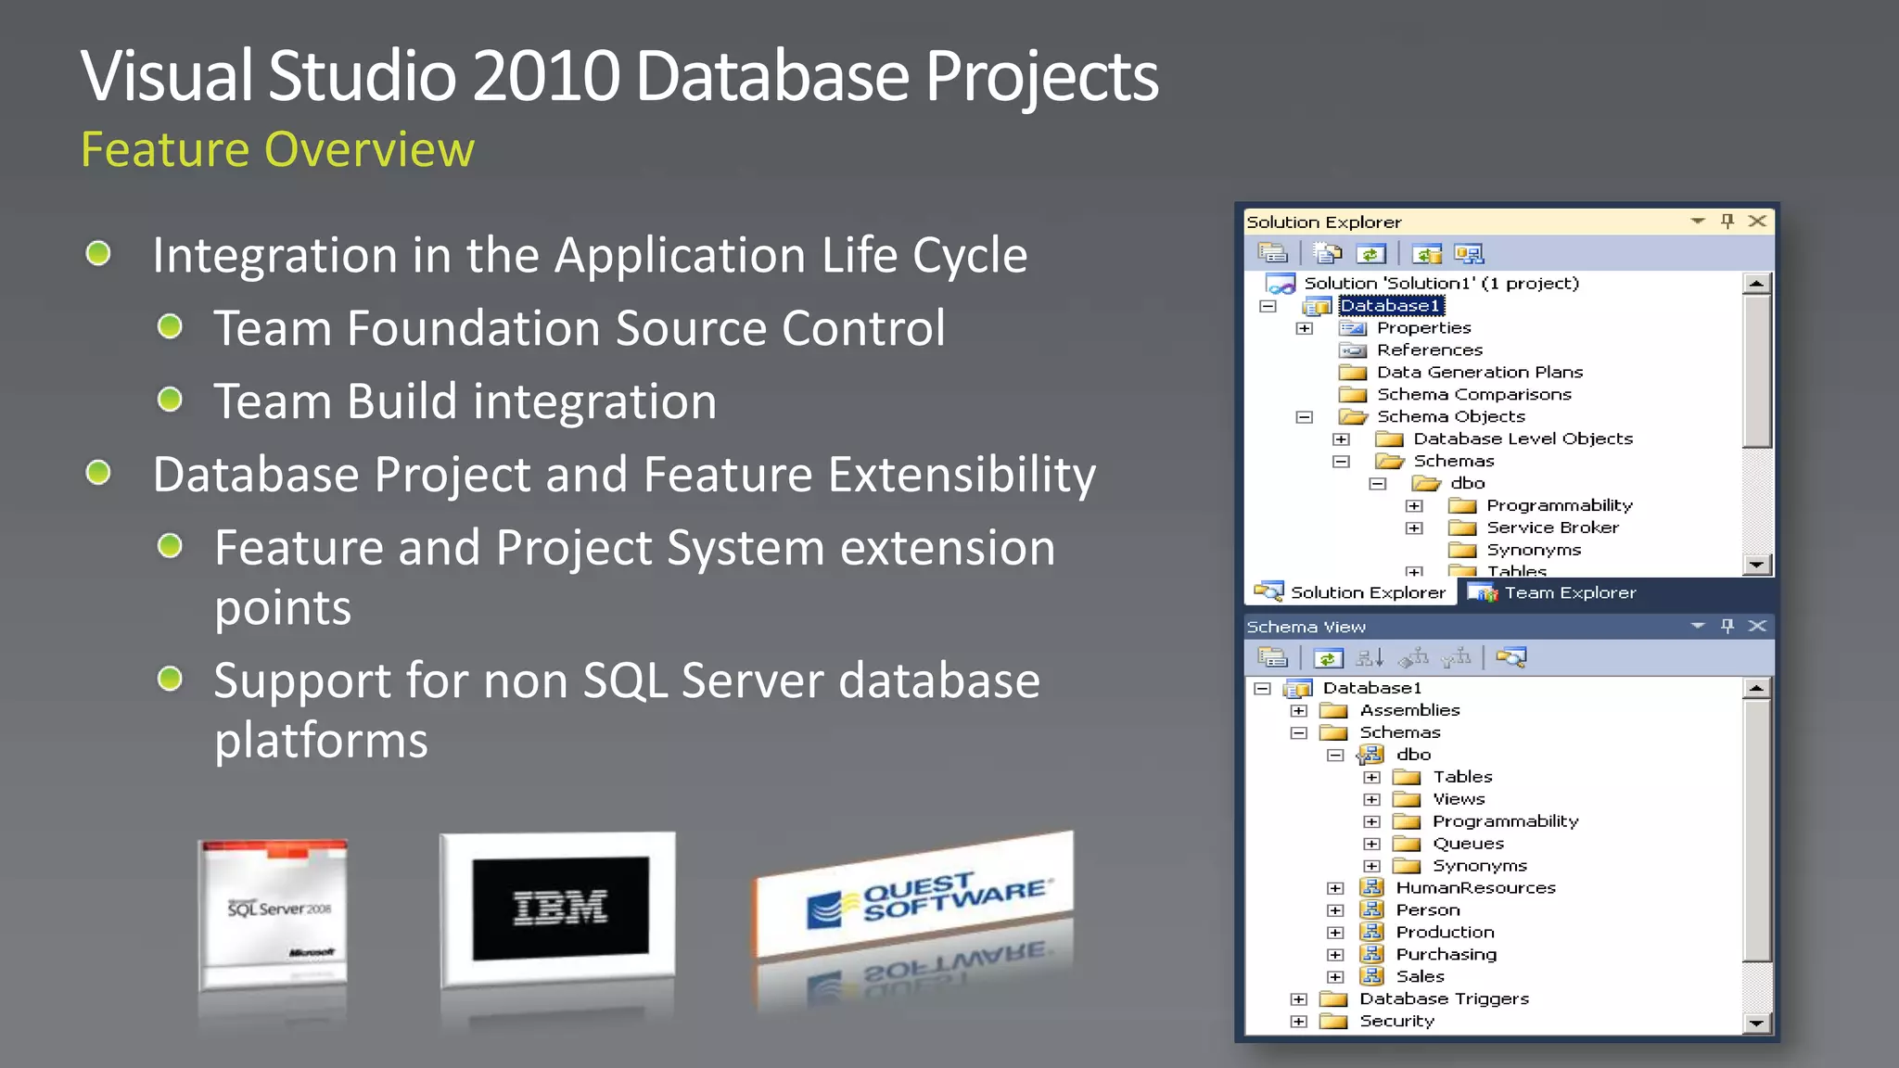
Task: Select Synonyms in Schema View
Action: (x=1479, y=866)
